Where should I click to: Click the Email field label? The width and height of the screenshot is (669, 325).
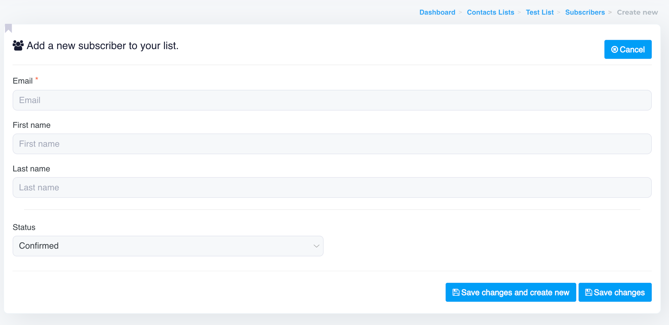coord(23,81)
